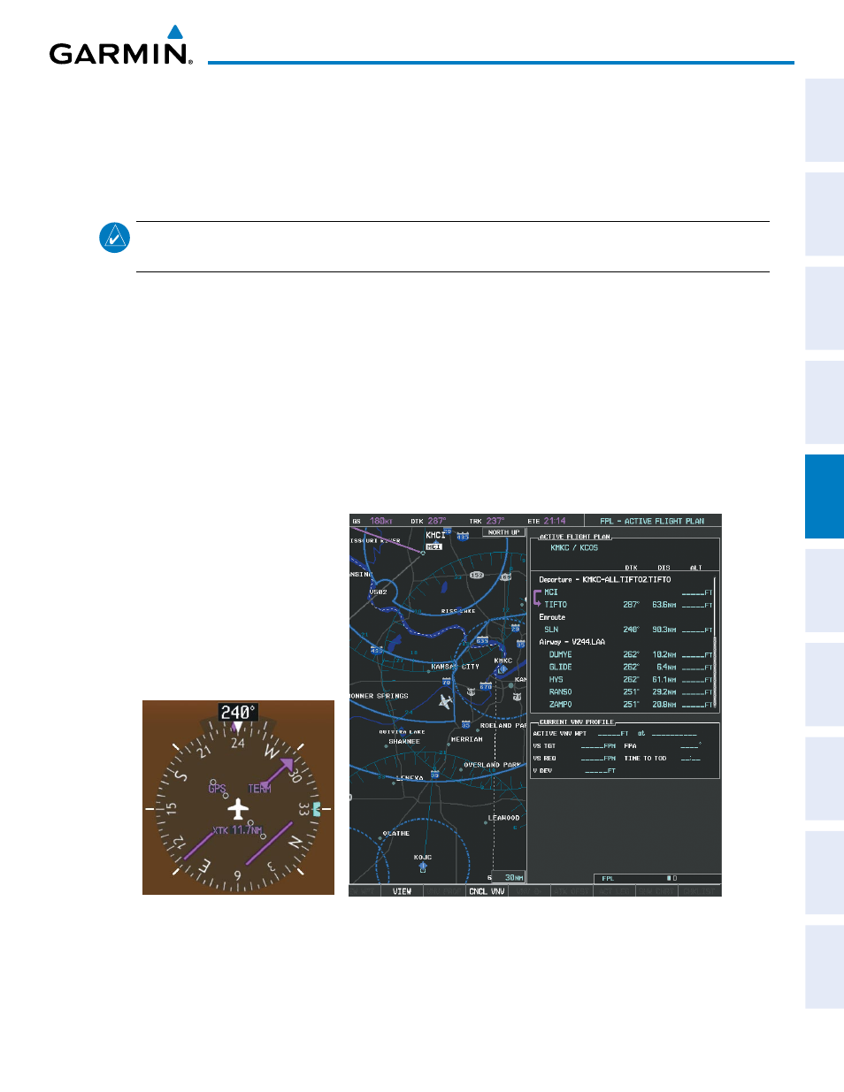Select the Enroute section header
The width and height of the screenshot is (844, 1092).
[552, 617]
